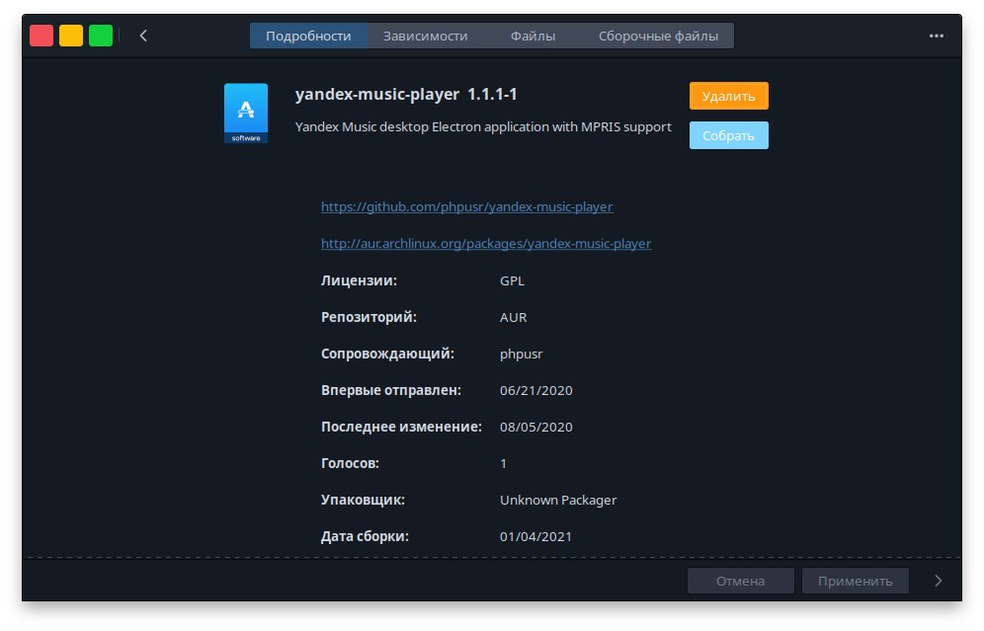Open the Зависимости tab

click(x=426, y=36)
